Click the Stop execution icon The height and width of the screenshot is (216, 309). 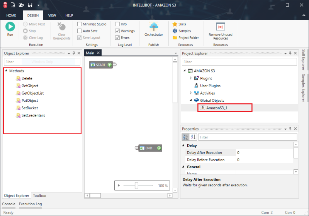25,31
